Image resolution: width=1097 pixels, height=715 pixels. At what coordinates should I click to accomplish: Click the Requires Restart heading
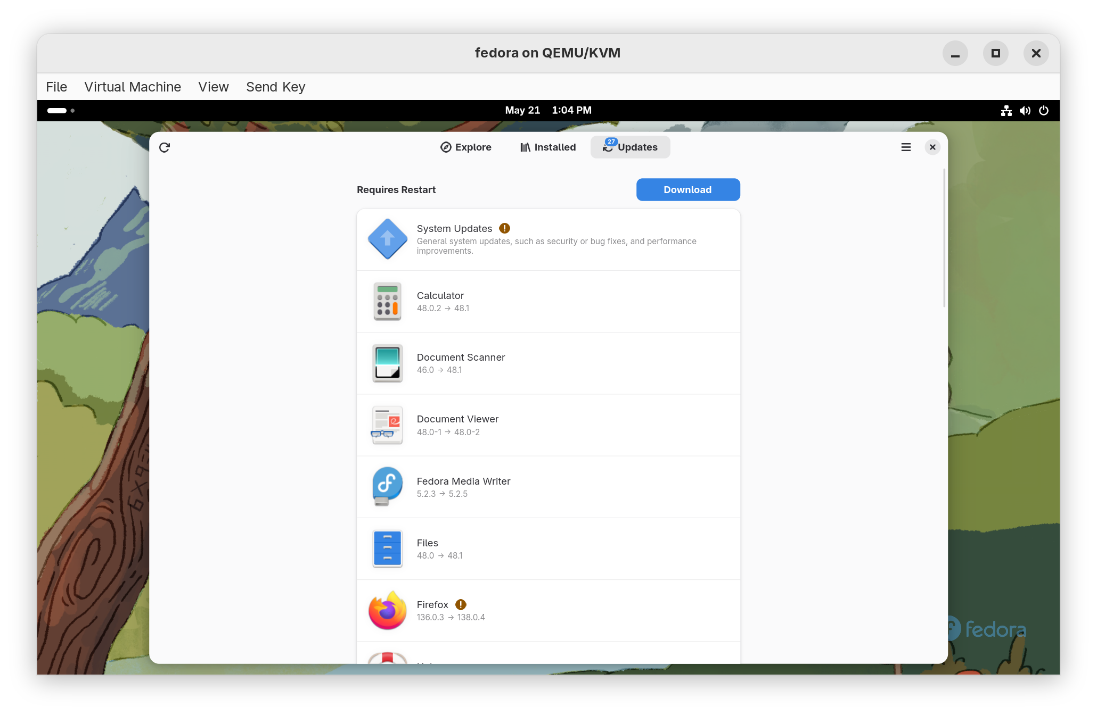point(396,190)
